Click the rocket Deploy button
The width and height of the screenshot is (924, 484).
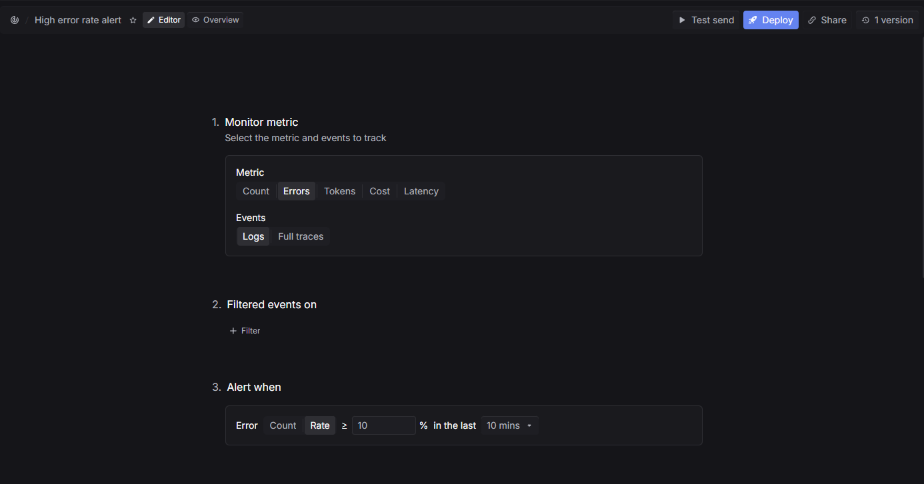(771, 20)
